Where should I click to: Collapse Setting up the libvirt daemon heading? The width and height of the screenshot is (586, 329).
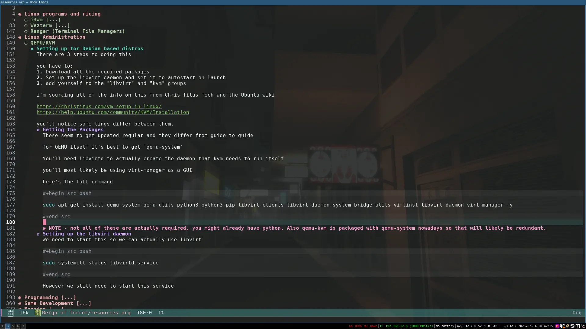[x=87, y=234]
